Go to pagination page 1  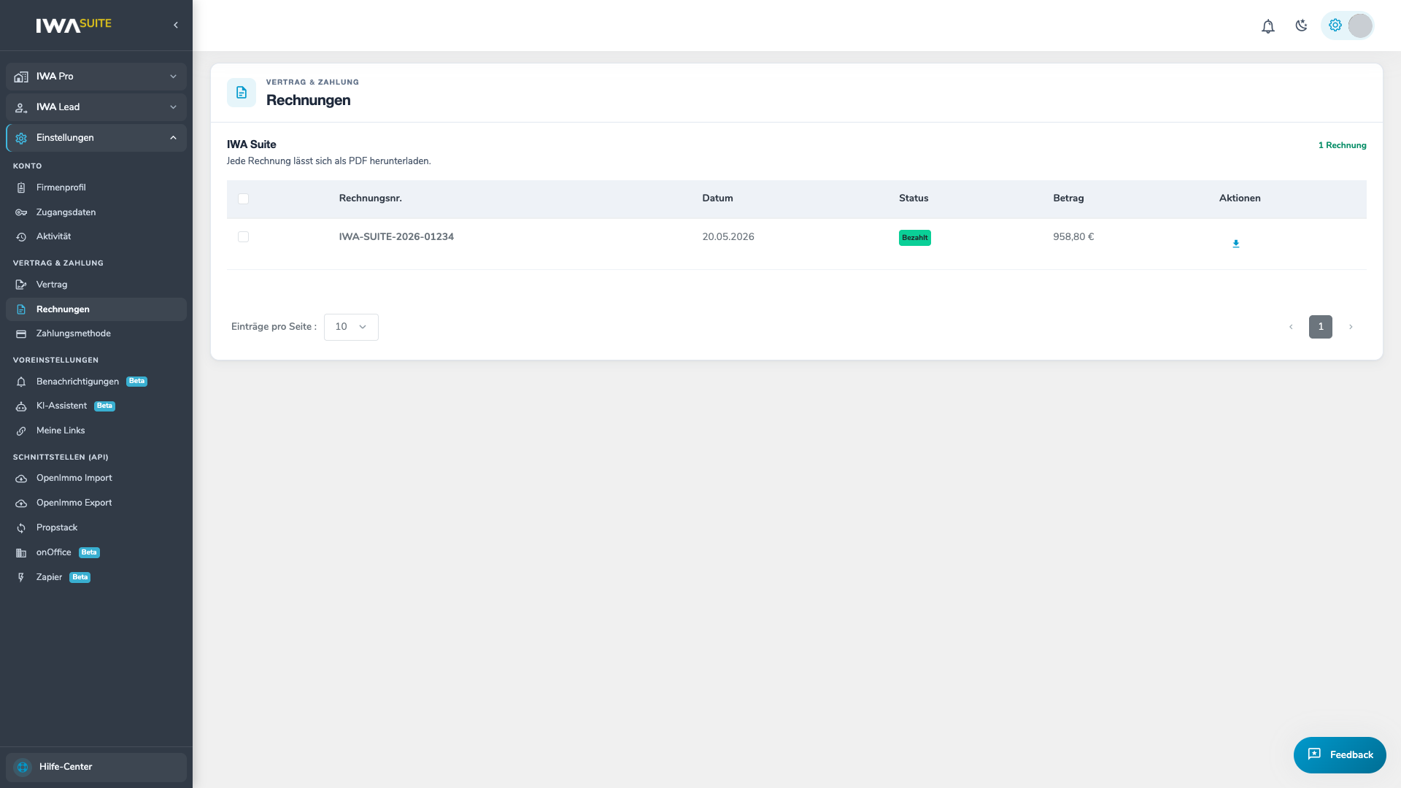click(1321, 327)
